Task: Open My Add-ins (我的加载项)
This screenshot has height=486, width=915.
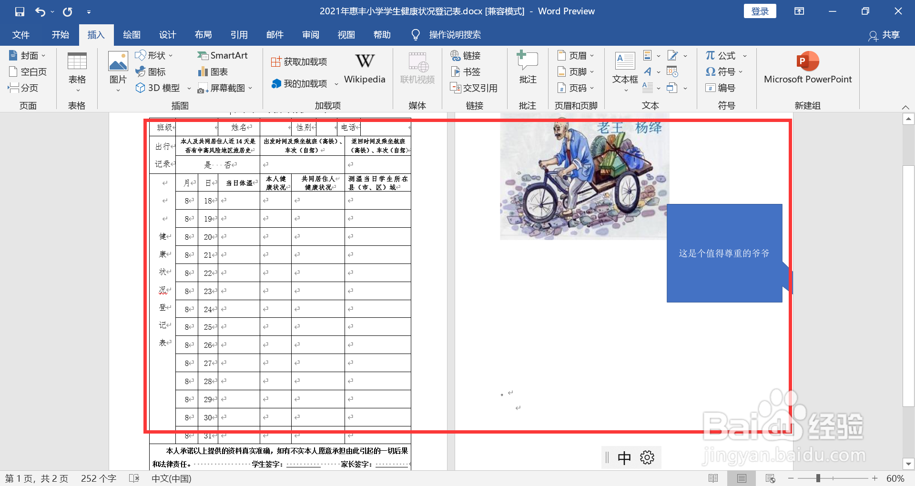Action: coord(305,83)
